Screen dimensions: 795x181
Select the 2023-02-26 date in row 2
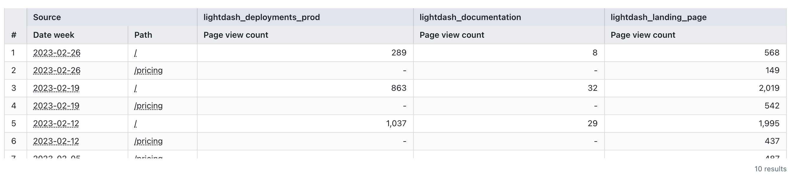click(57, 70)
